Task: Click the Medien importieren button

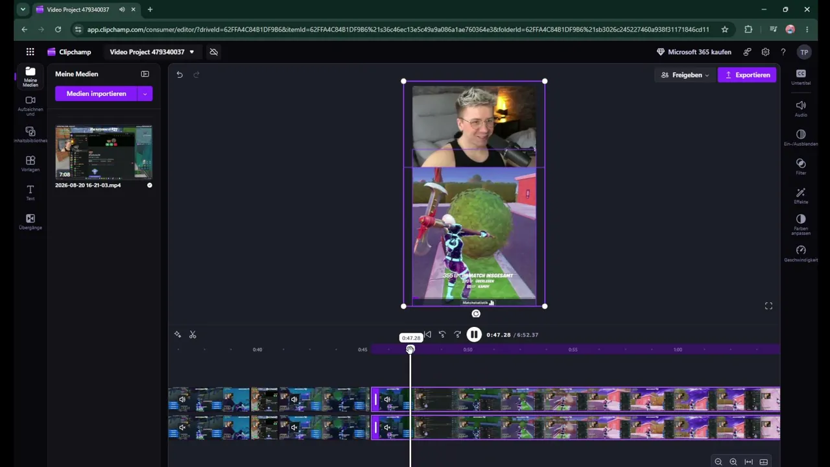Action: (x=96, y=94)
